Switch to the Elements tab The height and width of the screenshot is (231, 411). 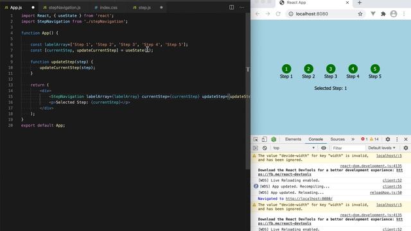[293, 139]
